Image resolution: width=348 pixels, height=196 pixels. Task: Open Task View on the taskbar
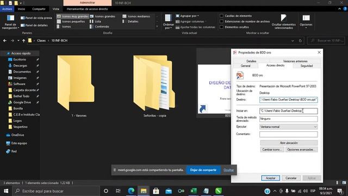click(x=118, y=191)
